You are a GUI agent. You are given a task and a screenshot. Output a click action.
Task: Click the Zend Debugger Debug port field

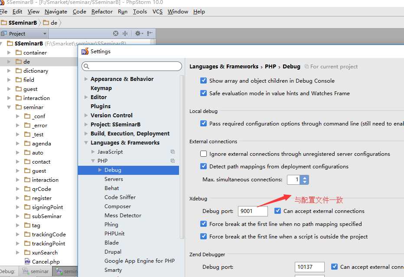[310, 267]
